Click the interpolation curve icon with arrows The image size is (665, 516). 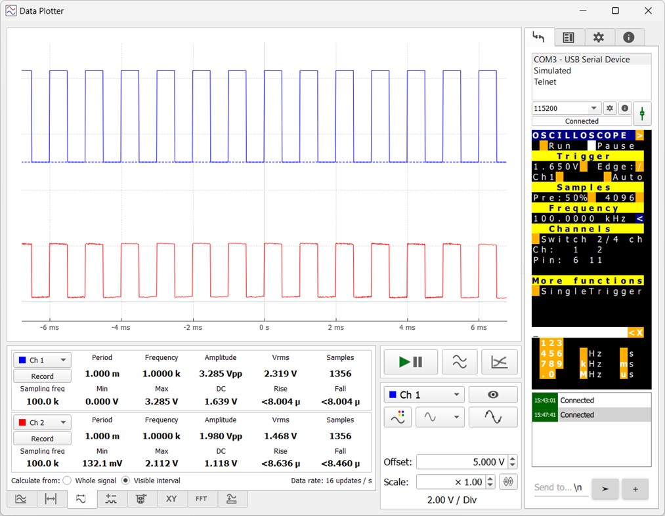click(492, 417)
